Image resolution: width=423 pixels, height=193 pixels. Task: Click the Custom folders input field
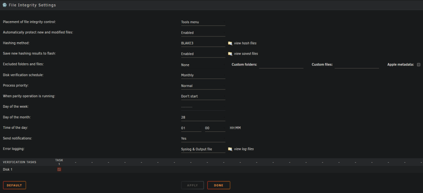(281, 65)
